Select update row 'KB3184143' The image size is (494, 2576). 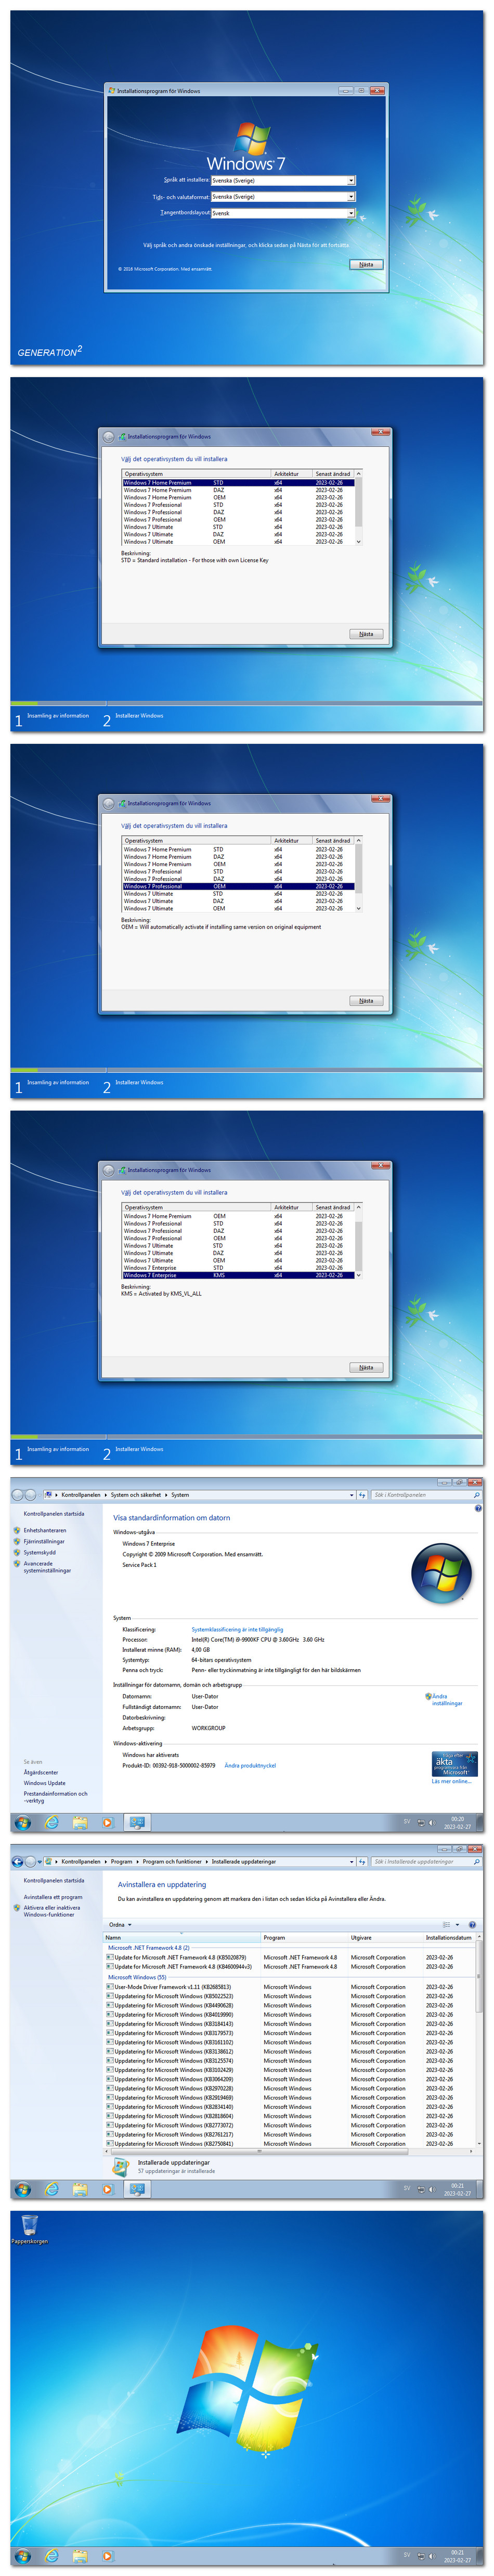click(x=290, y=2023)
